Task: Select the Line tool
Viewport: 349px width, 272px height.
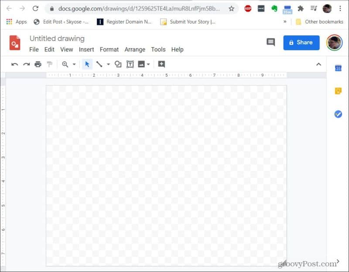Action: point(99,64)
